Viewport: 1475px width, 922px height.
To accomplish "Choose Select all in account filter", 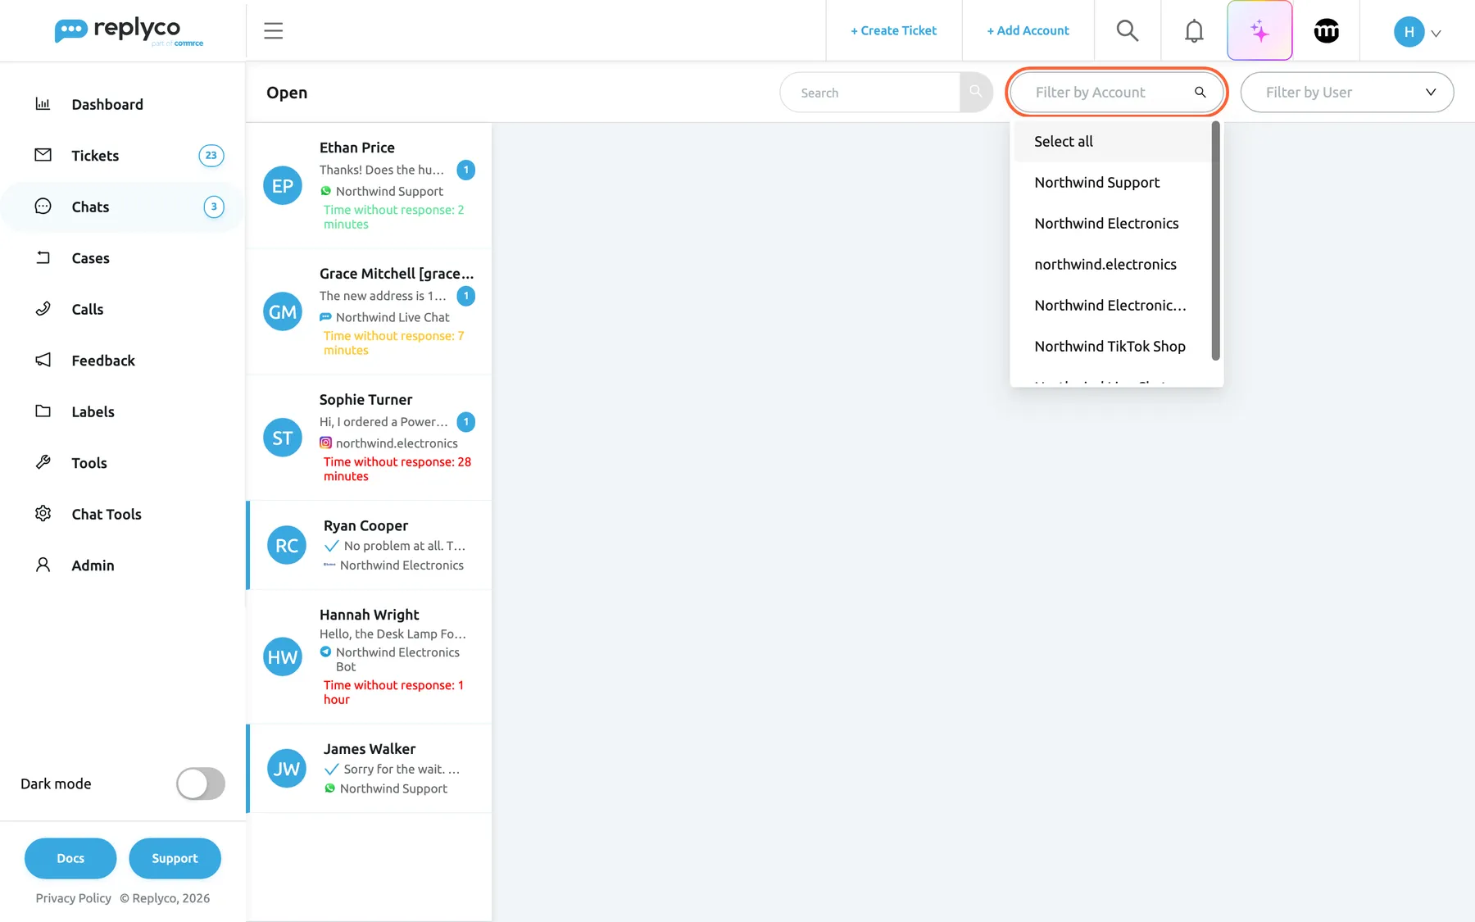I will 1113,141.
